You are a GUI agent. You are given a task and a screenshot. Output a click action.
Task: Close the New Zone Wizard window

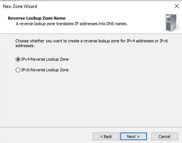177,6
